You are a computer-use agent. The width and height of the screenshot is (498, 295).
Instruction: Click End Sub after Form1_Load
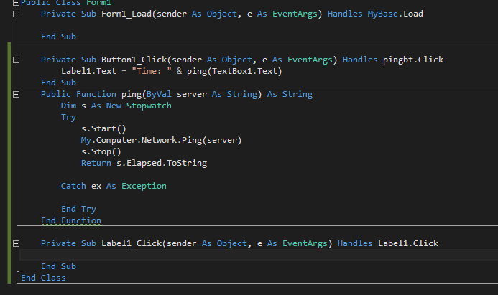pyautogui.click(x=58, y=37)
